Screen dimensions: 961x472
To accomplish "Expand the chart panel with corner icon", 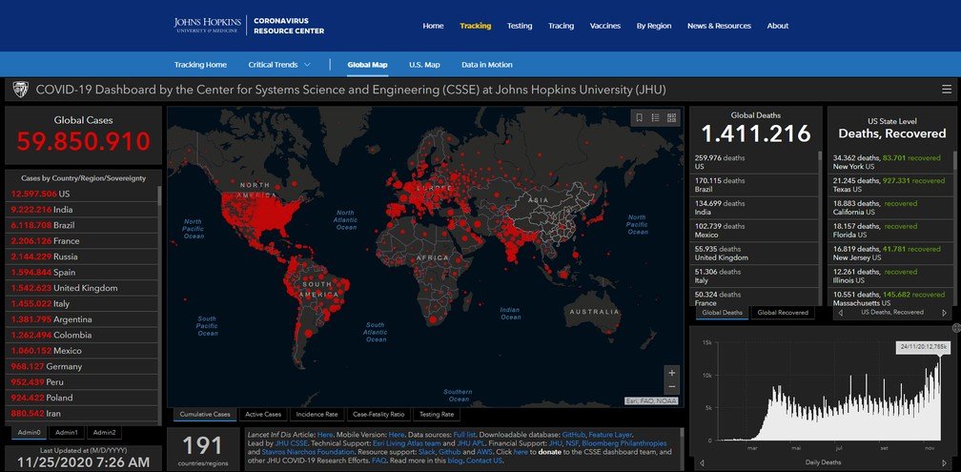I will [956, 329].
